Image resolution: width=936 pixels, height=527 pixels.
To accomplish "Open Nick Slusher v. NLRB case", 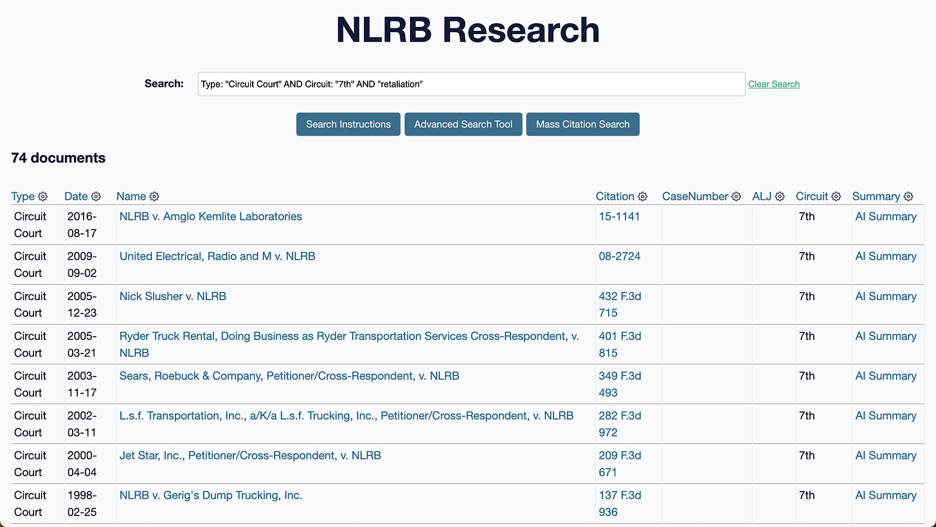I will 173,296.
